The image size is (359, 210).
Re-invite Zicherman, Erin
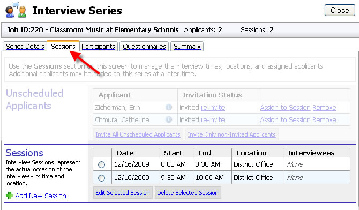213,107
